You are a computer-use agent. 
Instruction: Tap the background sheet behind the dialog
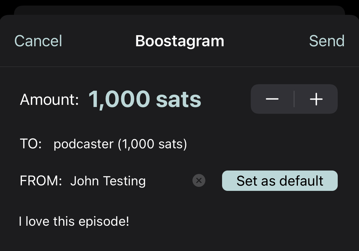tap(179, 10)
